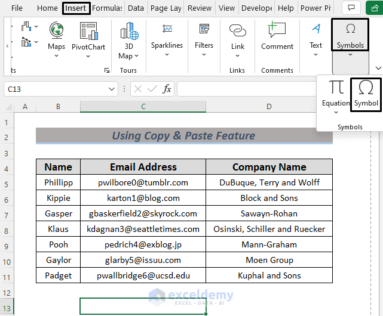Select the 'Name' header cell
This screenshot has height=316, width=383.
point(58,167)
